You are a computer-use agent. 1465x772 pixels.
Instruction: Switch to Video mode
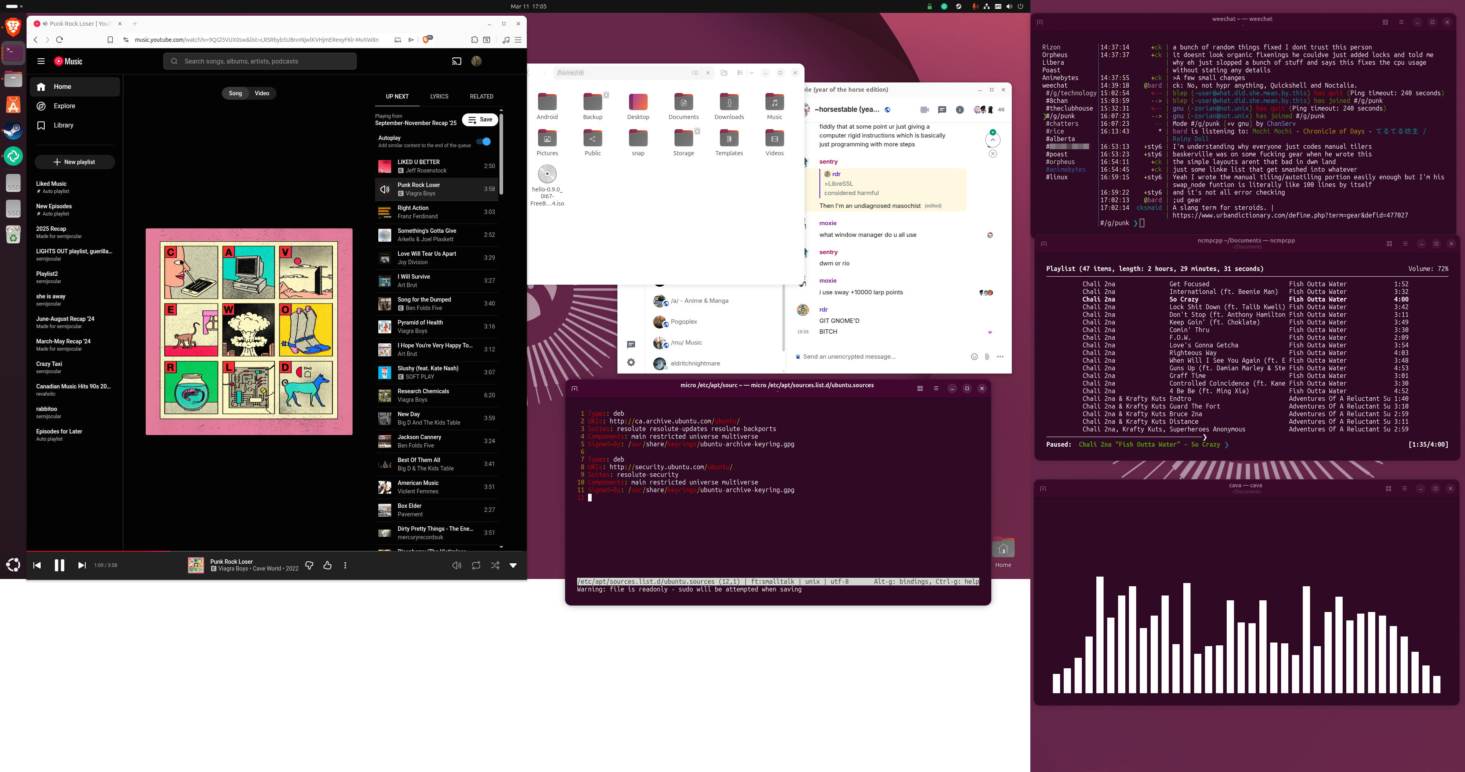[262, 93]
